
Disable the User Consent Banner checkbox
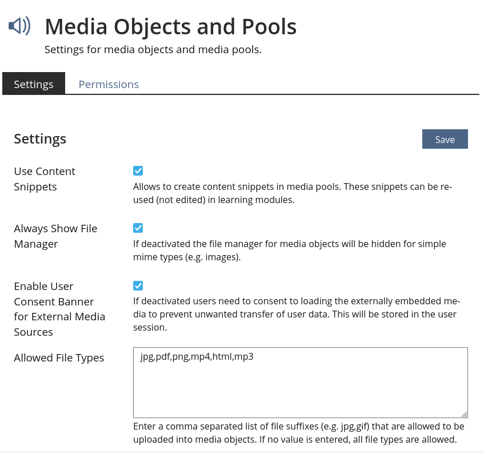(138, 286)
